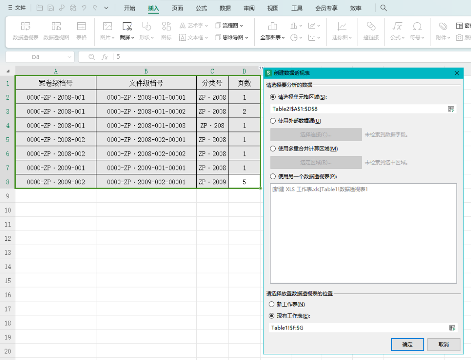Viewport: 471px width, 360px height.
Task: Click the print preview icon
Action: [73, 8]
